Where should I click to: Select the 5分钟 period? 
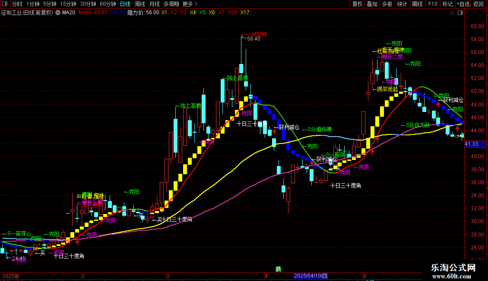pyautogui.click(x=50, y=4)
